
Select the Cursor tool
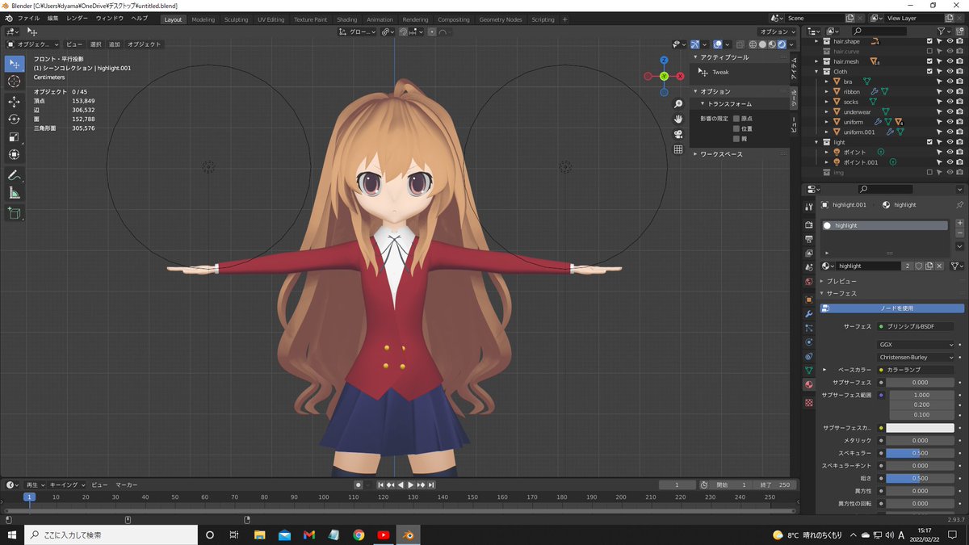point(14,82)
